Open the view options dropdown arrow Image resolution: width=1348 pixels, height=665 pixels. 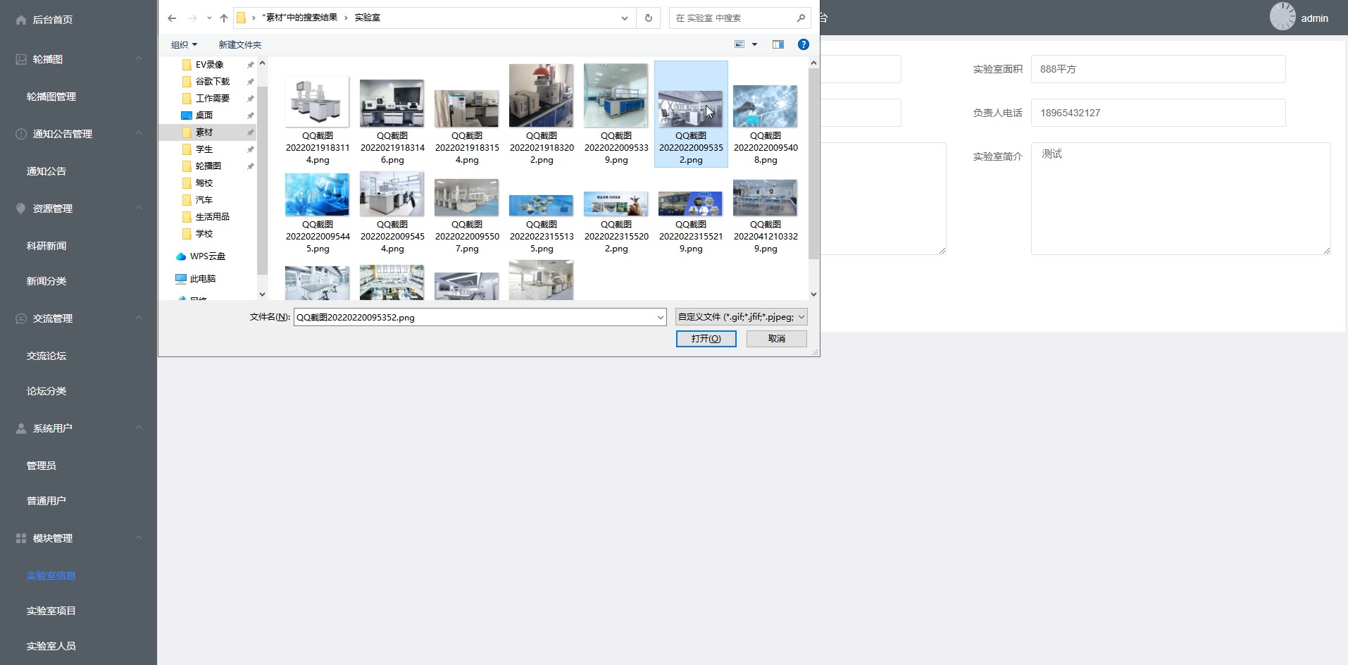[754, 44]
